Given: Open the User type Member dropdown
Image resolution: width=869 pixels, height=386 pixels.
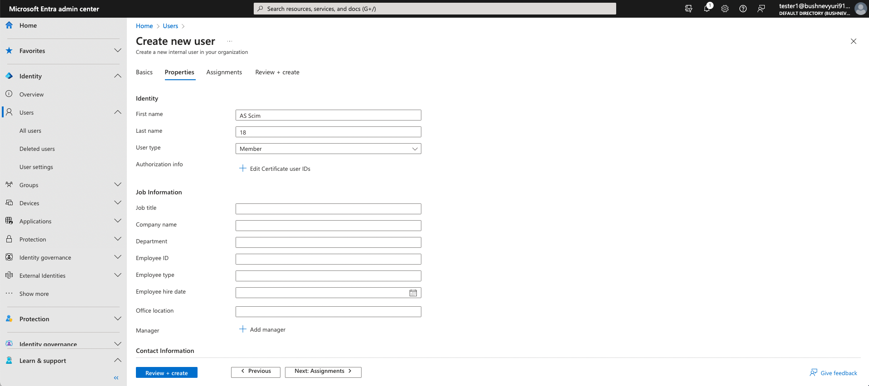Looking at the screenshot, I should pyautogui.click(x=328, y=149).
